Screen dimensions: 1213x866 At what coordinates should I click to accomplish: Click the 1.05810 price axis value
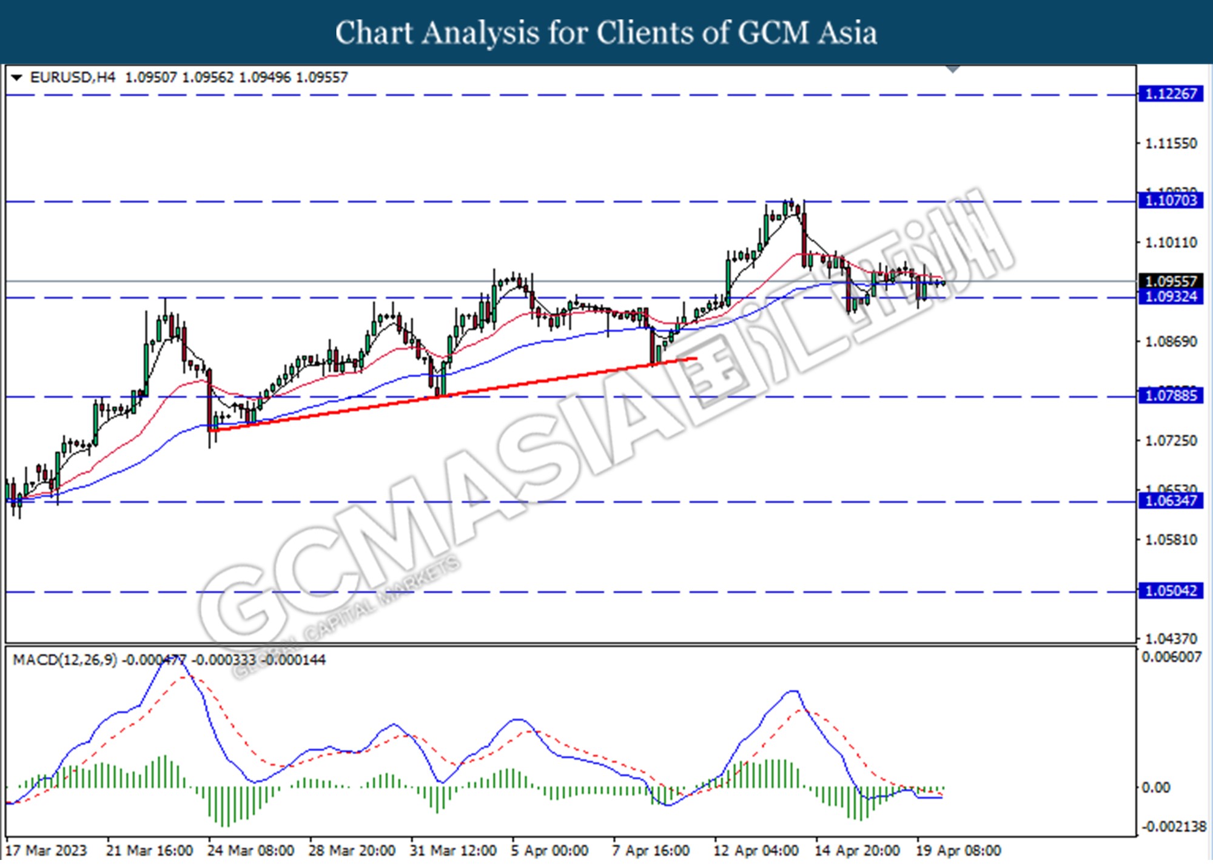coord(1171,540)
